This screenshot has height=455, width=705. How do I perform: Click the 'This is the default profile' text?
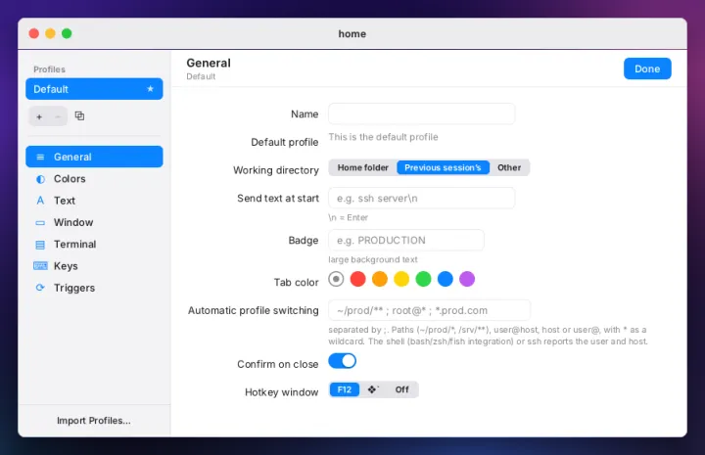[383, 137]
